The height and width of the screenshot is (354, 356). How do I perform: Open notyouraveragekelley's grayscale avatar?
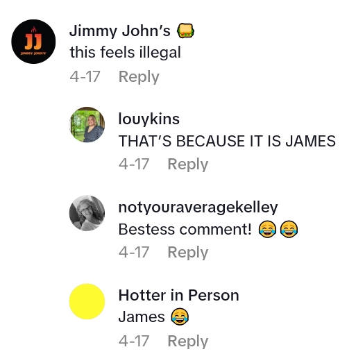[x=87, y=213]
